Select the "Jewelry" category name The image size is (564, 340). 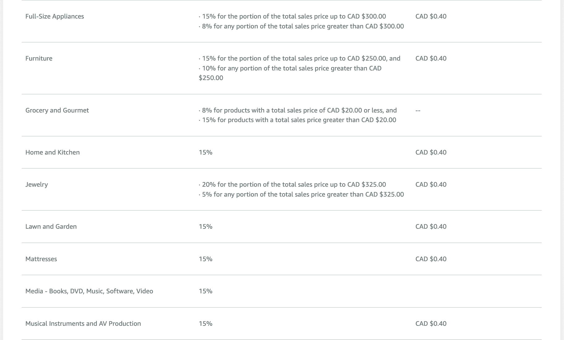pyautogui.click(x=37, y=185)
